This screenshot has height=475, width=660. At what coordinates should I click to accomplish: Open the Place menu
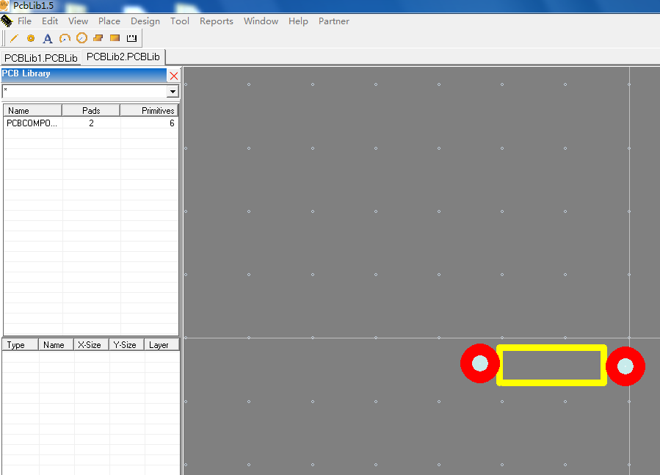(x=109, y=21)
